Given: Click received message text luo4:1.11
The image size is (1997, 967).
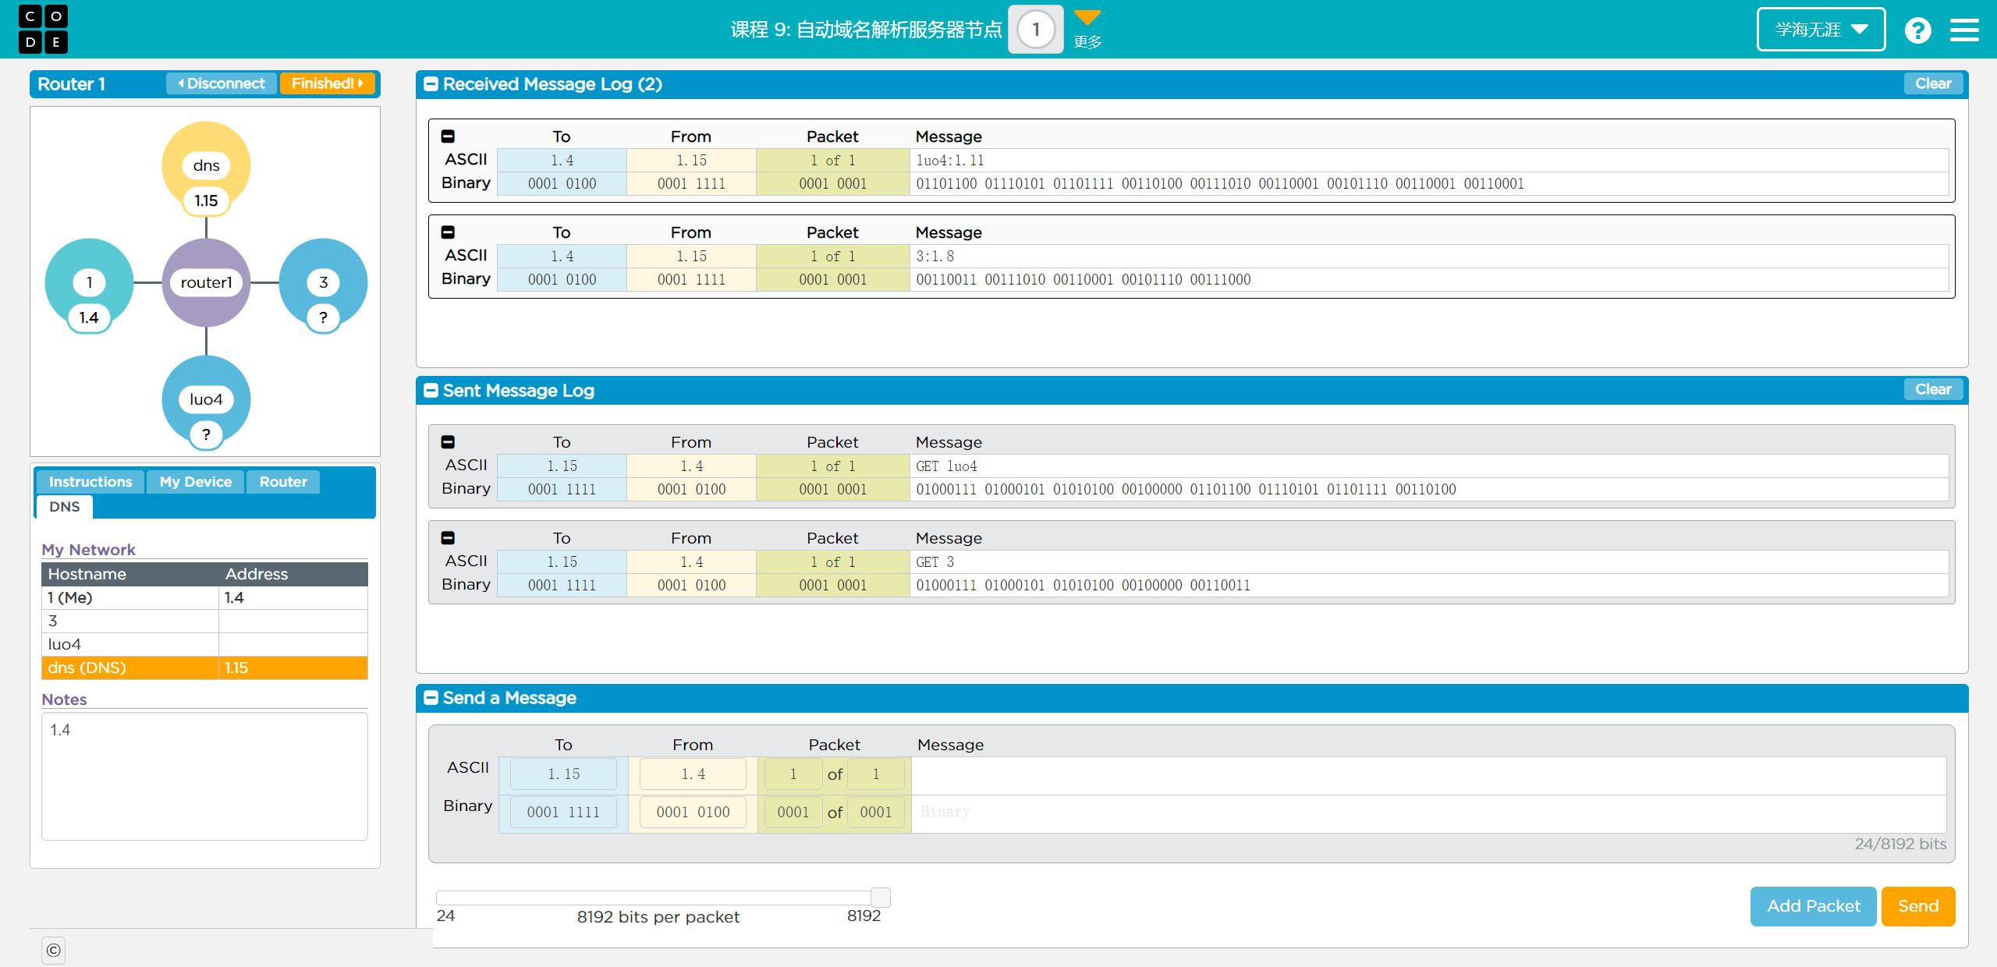Looking at the screenshot, I should (x=949, y=161).
